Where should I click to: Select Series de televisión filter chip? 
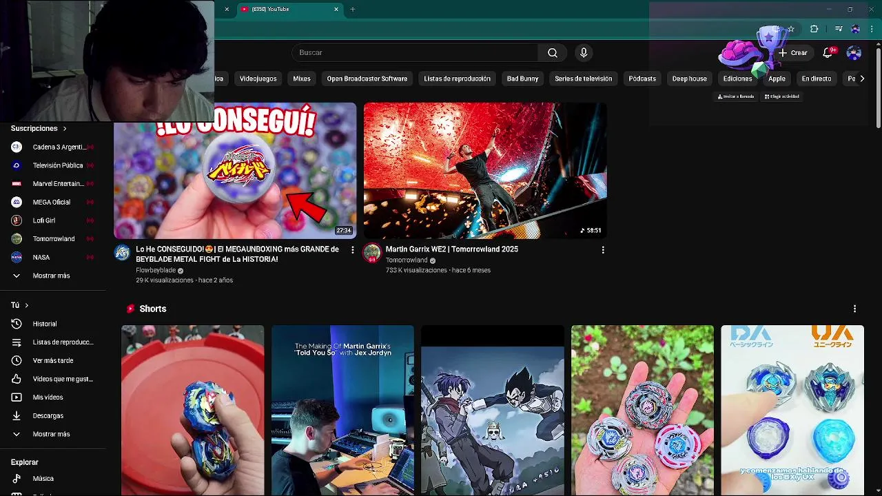[584, 79]
